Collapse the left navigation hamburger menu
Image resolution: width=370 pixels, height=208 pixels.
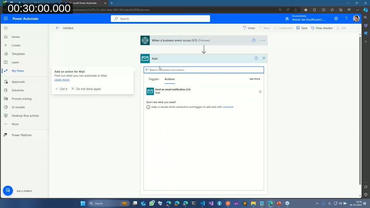6,28
